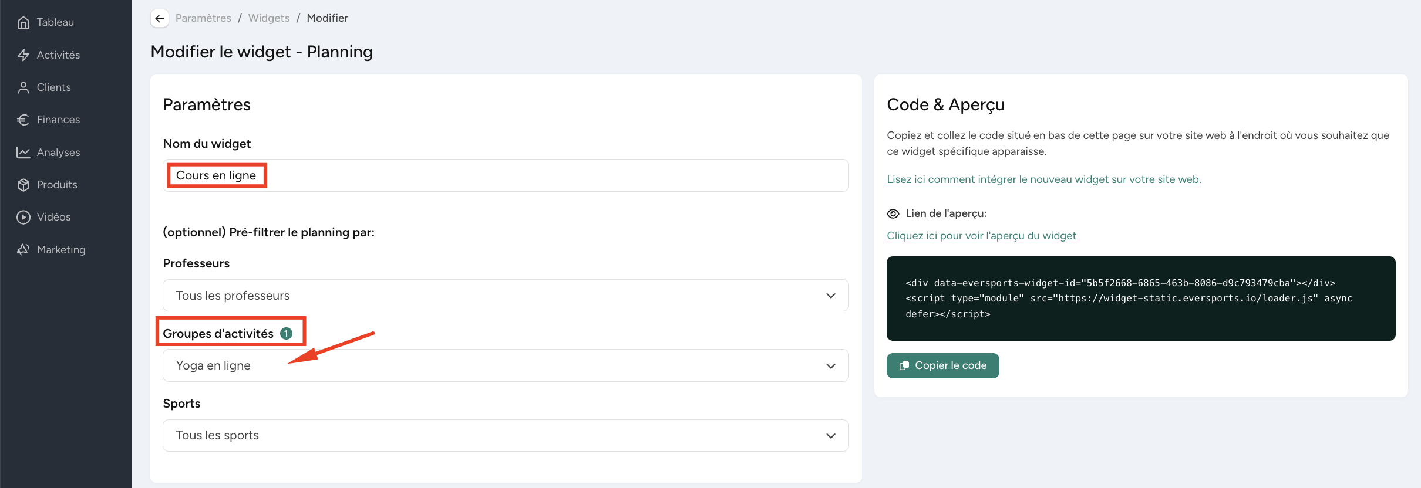
Task: Open the widget integration guide link
Action: point(1044,179)
